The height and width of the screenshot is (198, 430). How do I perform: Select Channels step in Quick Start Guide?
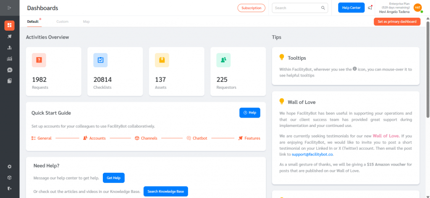point(146,138)
